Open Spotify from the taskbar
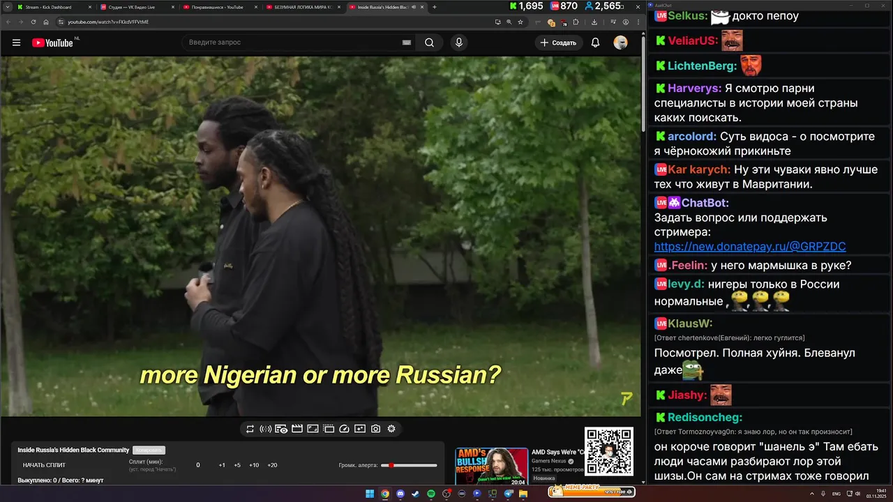 431,494
